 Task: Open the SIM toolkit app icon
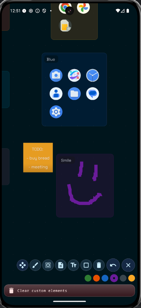(65, 26)
